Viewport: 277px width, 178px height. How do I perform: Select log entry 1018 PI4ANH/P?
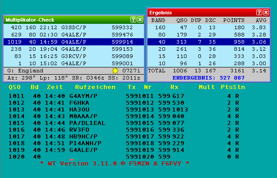124,143
